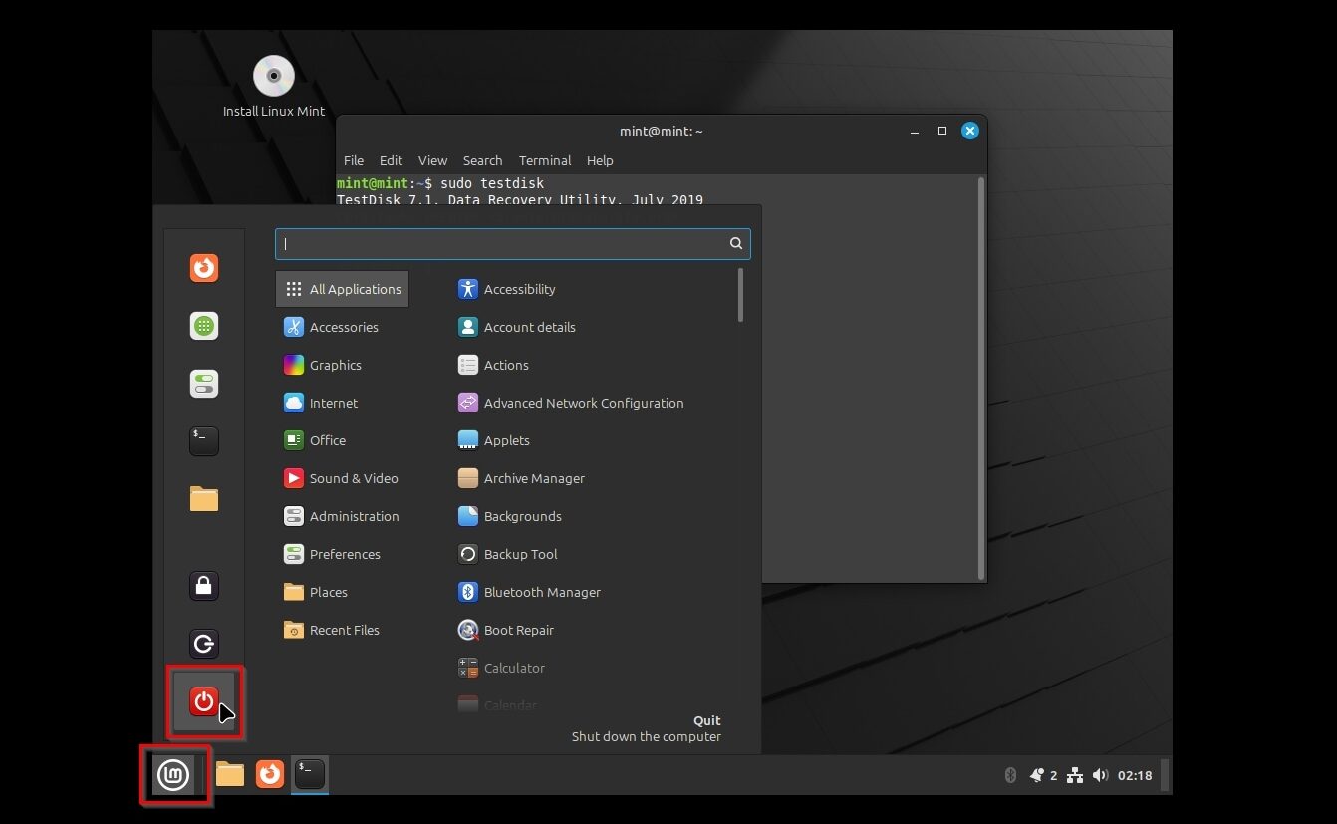Open Advanced Network Configuration
This screenshot has height=824, width=1337.
(583, 403)
